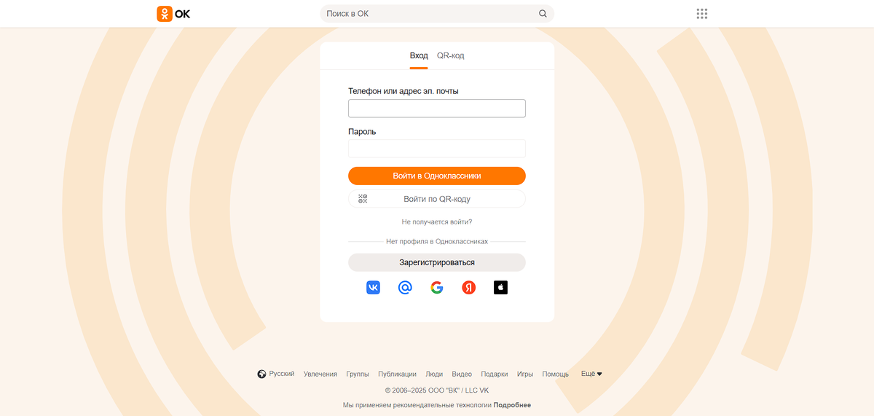Sign in with VK icon
The image size is (874, 416).
[x=373, y=288]
